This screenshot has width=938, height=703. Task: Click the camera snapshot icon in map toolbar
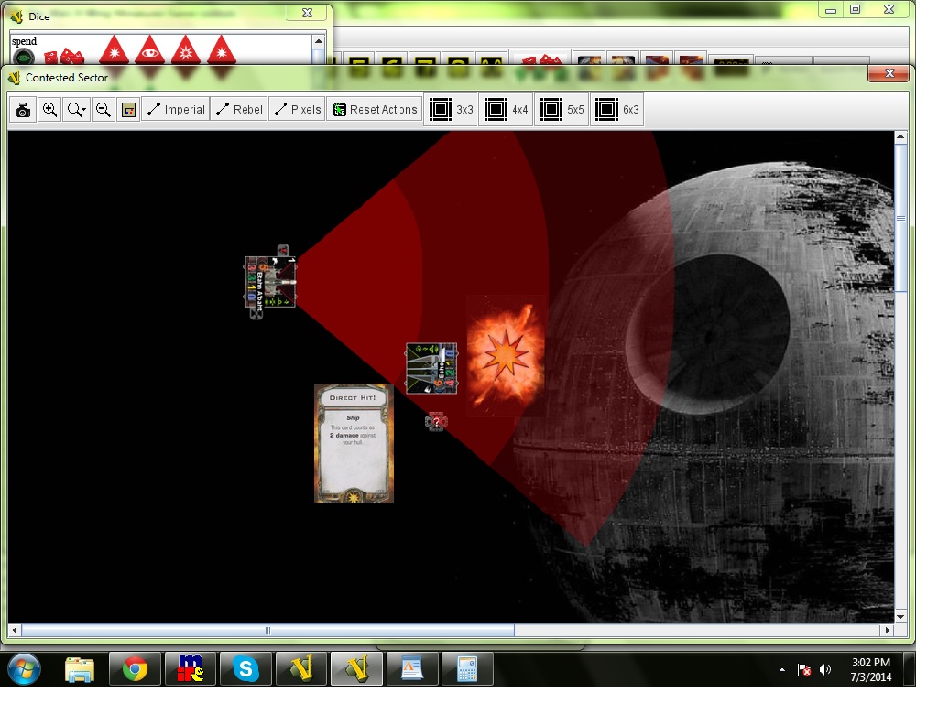coord(23,110)
